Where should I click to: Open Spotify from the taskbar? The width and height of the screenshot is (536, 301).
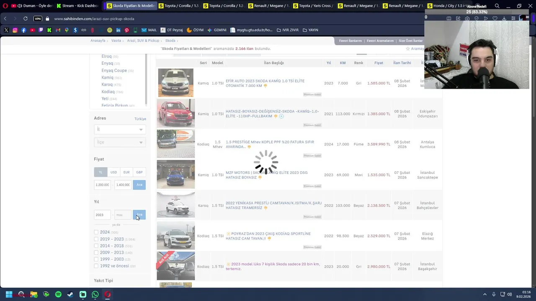pyautogui.click(x=58, y=294)
